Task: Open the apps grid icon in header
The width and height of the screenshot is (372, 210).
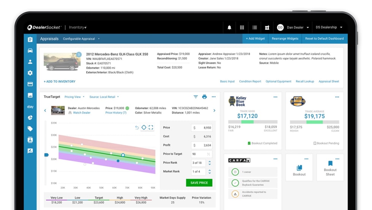Action: [x=242, y=27]
